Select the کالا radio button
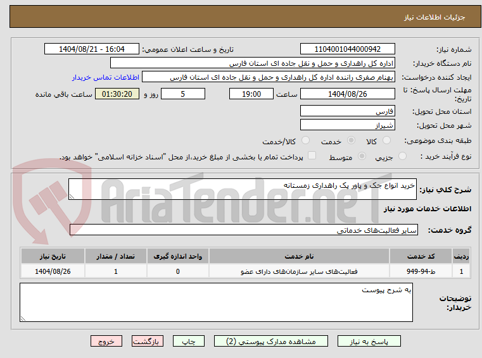The image size is (482, 358). pyautogui.click(x=386, y=140)
